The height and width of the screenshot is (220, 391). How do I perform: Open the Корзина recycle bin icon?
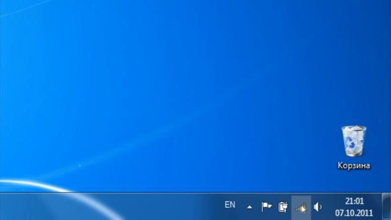[354, 141]
